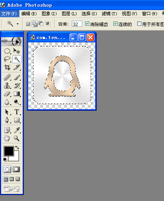
Task: Swap foreground and background colors
Action: [17, 147]
